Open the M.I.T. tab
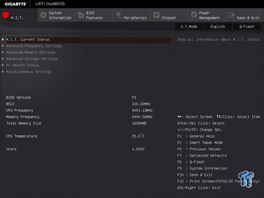Viewport: 264px width, 198px height. (x=19, y=15)
